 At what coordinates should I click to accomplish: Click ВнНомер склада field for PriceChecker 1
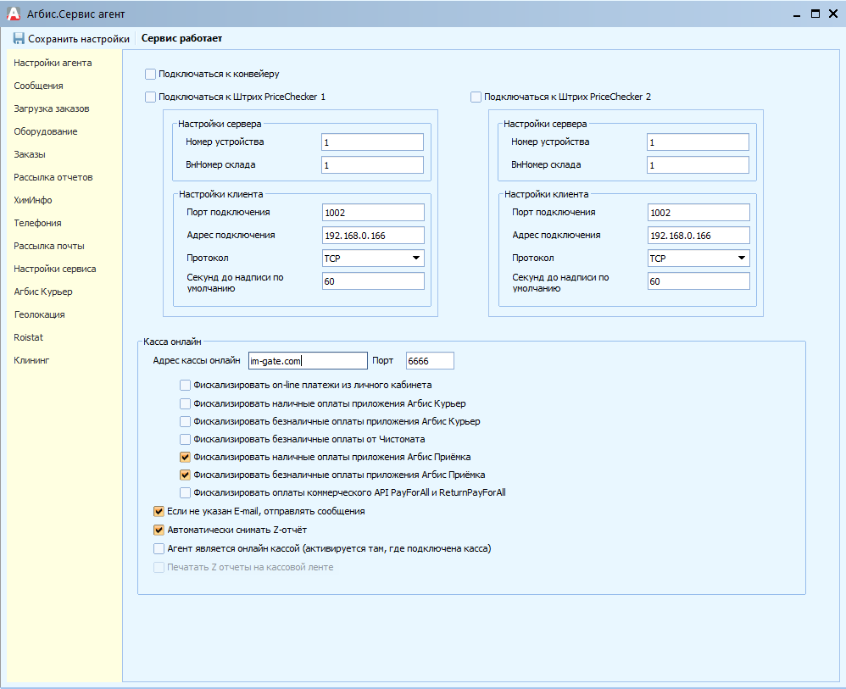tap(372, 165)
